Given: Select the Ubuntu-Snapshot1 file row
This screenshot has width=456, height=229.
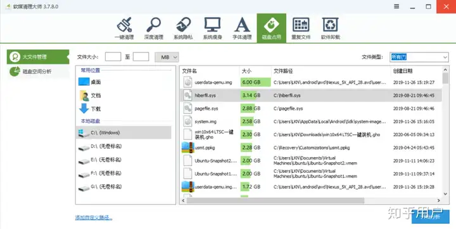Looking at the screenshot, I should (x=311, y=173).
